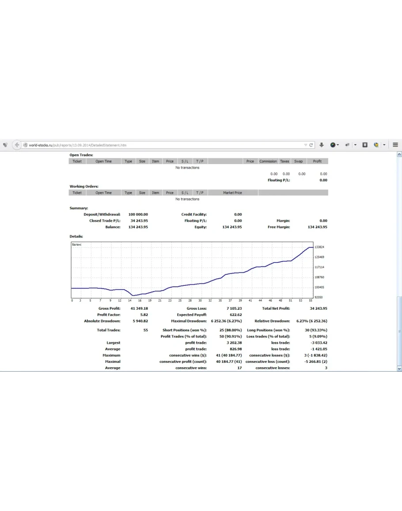
Task: Click the boxed download-arrow extension icon
Action: click(365, 145)
